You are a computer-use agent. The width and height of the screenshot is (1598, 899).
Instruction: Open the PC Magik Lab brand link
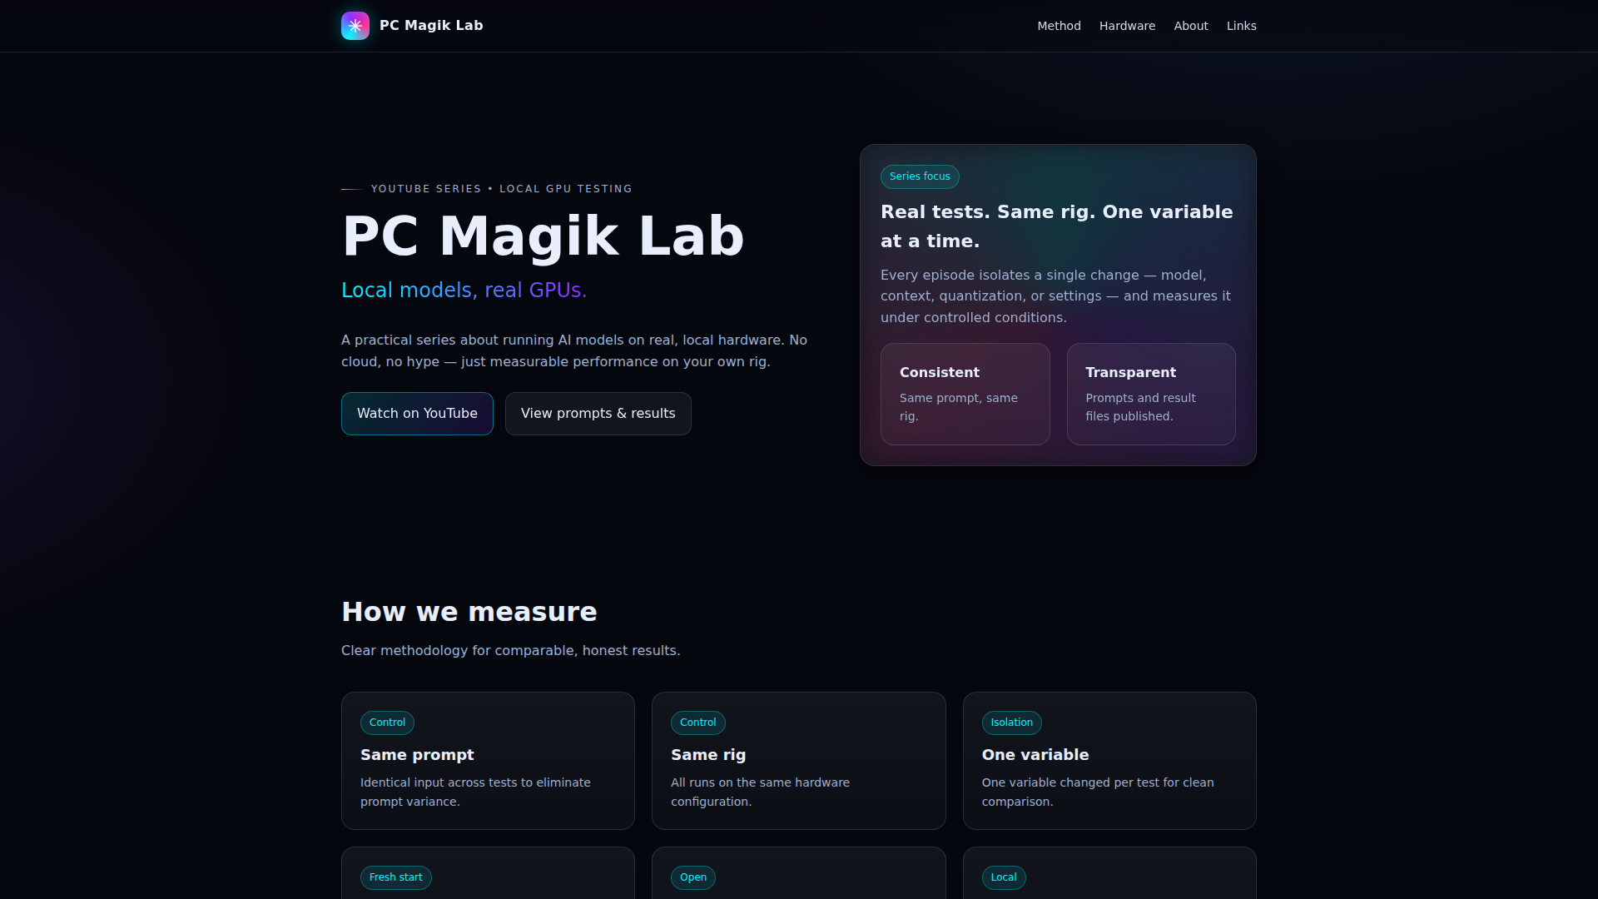(x=412, y=26)
